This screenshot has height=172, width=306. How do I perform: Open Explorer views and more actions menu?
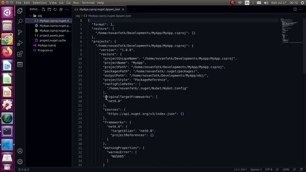[67, 10]
